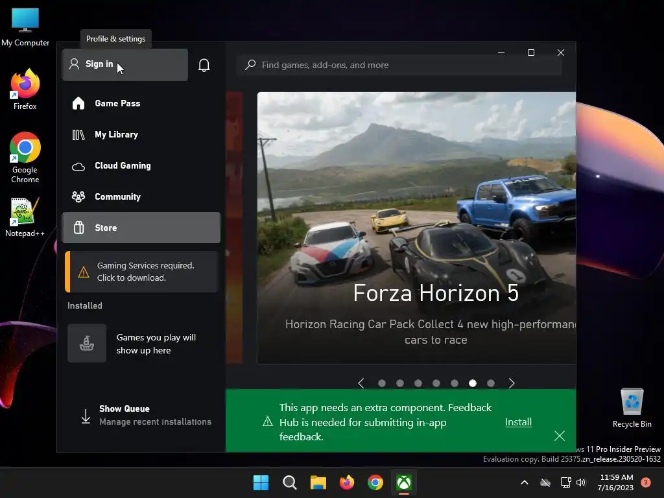Go to My Library

(141, 135)
